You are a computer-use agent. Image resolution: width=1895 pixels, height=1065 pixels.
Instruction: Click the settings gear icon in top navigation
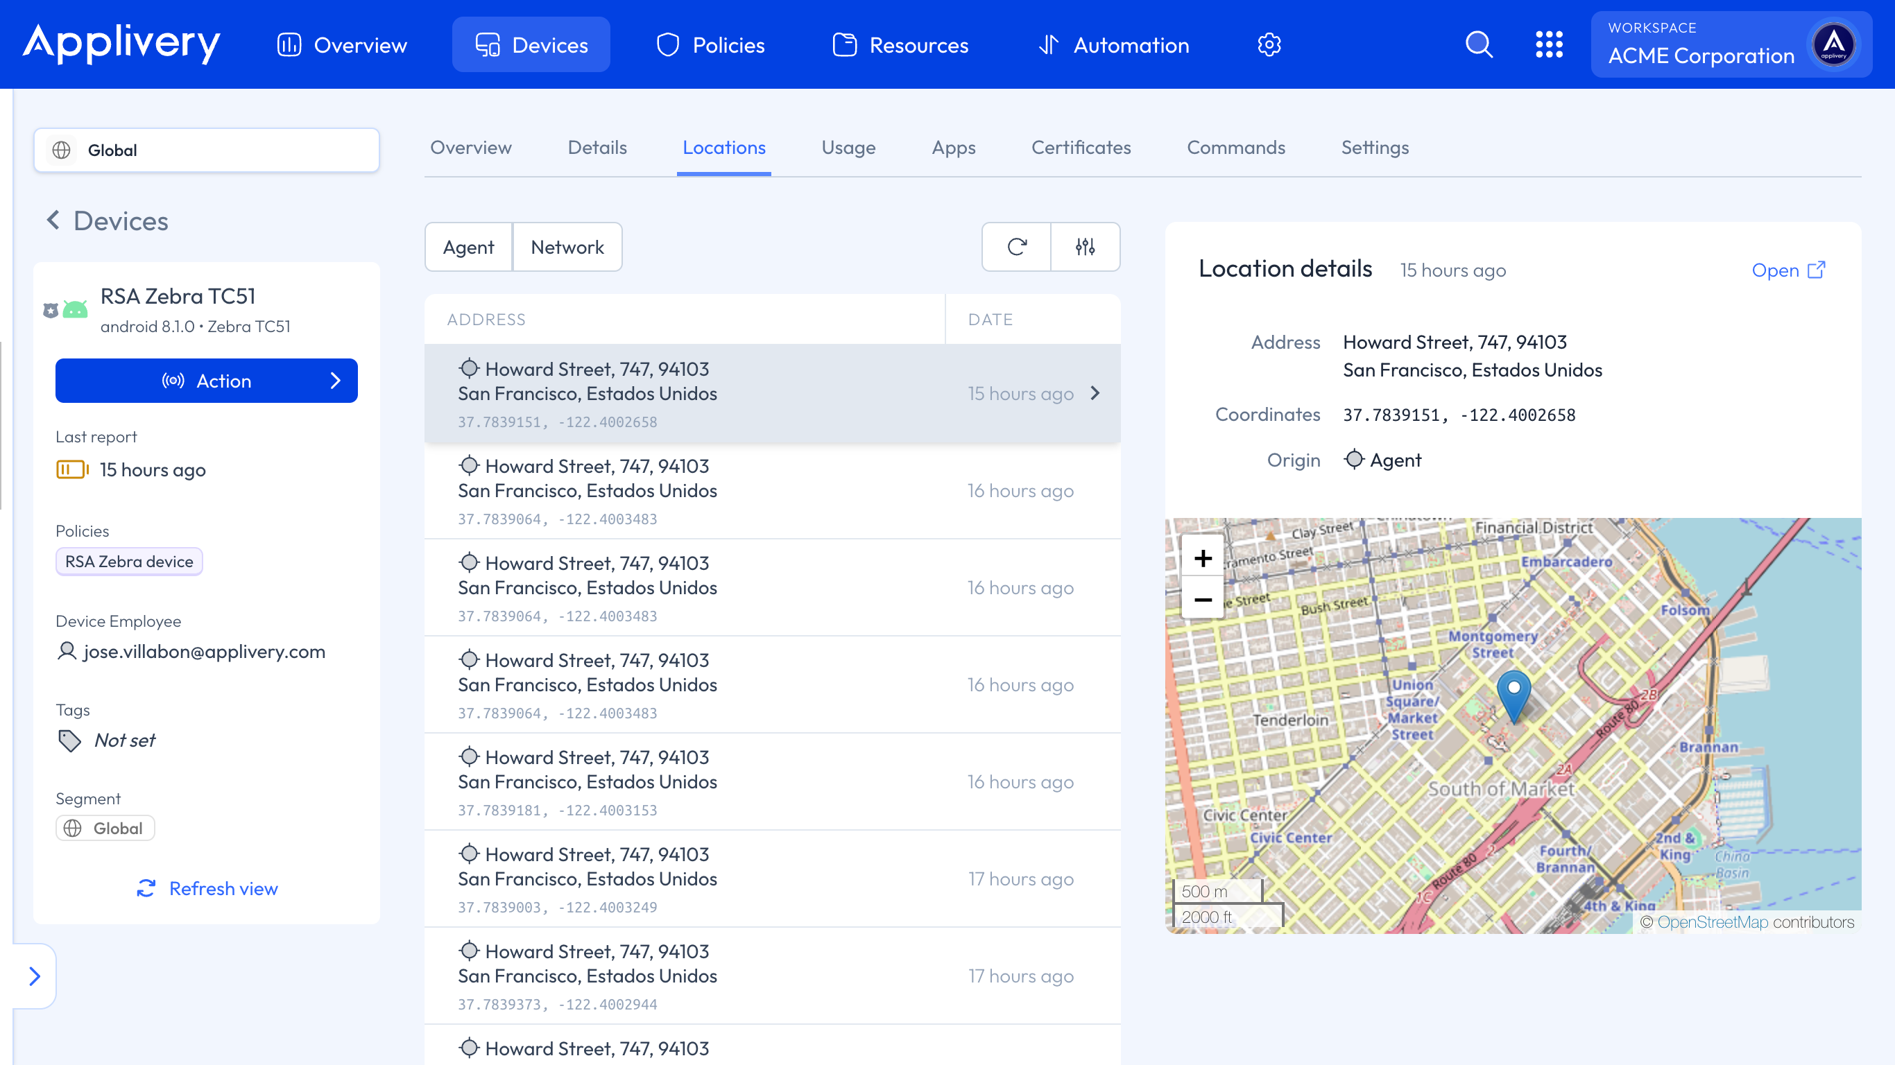[1269, 45]
